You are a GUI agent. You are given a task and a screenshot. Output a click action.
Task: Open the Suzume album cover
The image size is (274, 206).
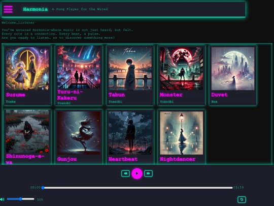point(27,69)
